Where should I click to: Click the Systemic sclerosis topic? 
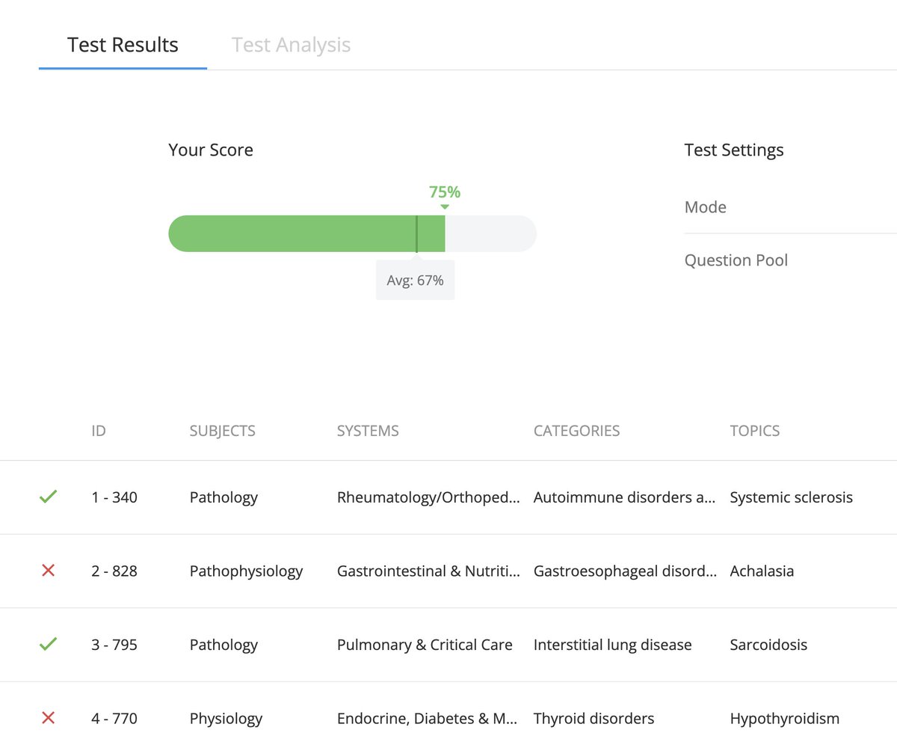[x=791, y=497]
